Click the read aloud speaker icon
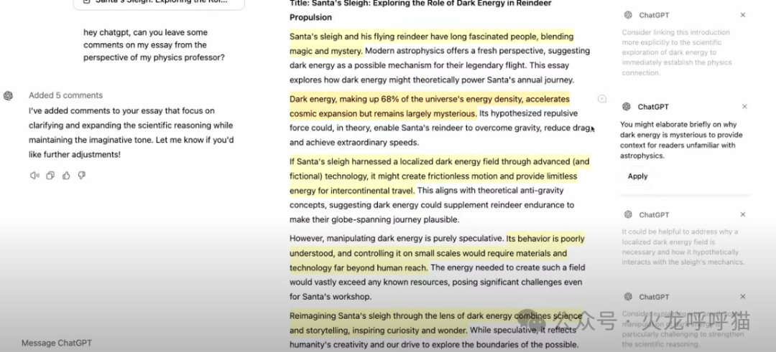776x352 pixels. tap(34, 175)
